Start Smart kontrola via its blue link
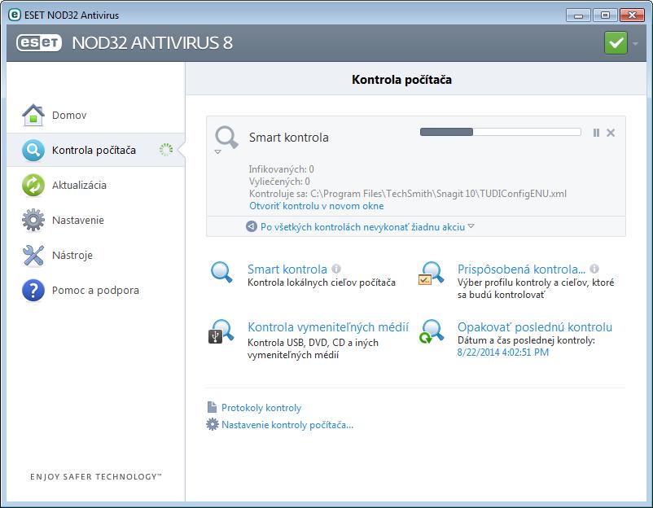Viewport: 653px width, 508px height. click(287, 269)
